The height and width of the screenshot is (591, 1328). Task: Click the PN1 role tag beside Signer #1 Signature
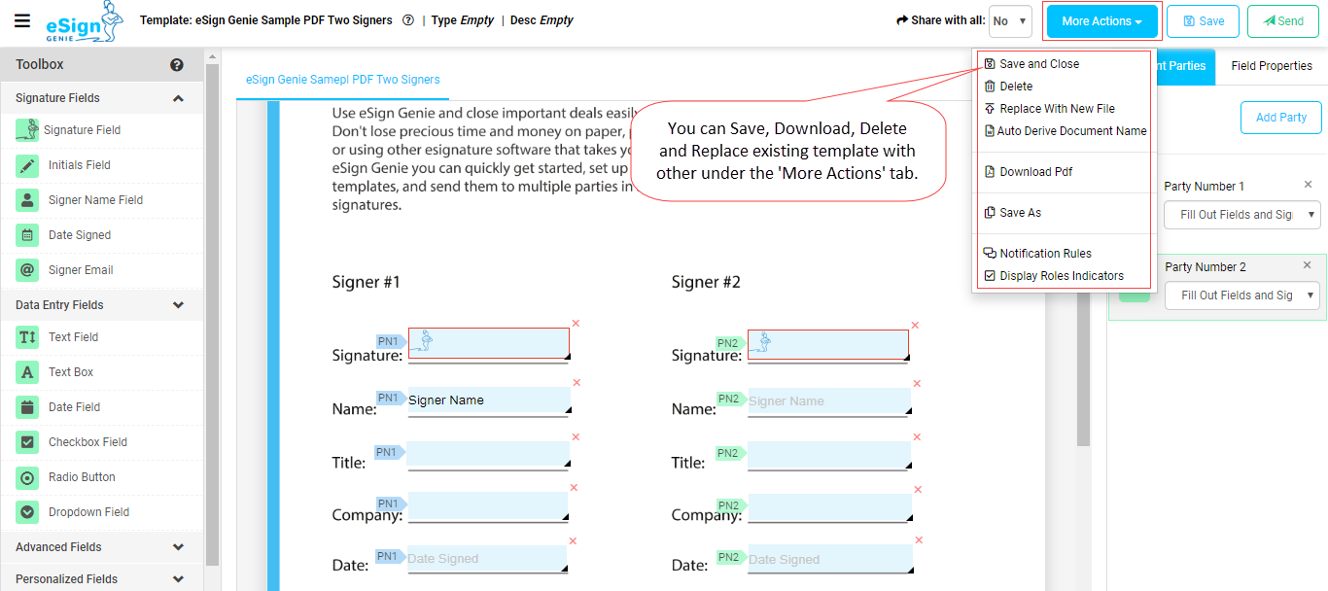pos(391,341)
